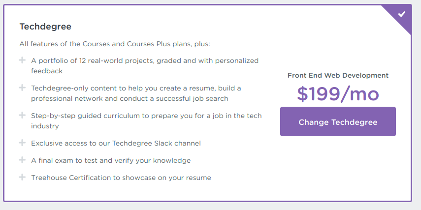
Task: Click 'professional network and conduct' text line
Action: [130, 99]
